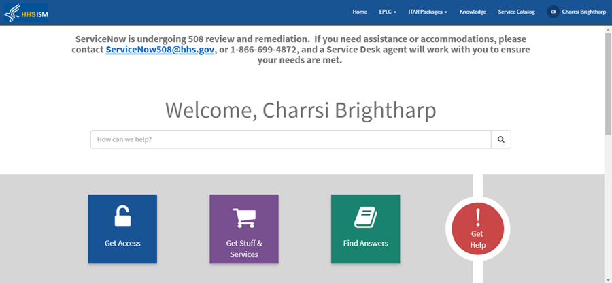The width and height of the screenshot is (612, 283).
Task: Click the scrollbar up arrow
Action: click(x=608, y=28)
